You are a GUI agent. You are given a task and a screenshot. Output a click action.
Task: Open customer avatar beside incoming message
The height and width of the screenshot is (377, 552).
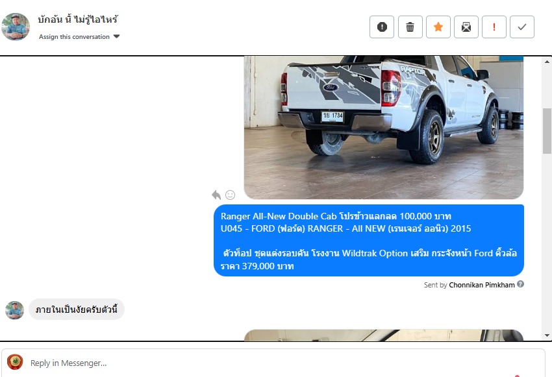coord(14,310)
